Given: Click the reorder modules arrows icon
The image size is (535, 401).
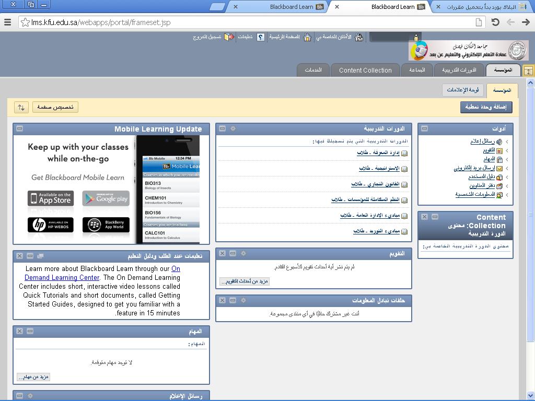Looking at the screenshot, I should tap(21, 108).
